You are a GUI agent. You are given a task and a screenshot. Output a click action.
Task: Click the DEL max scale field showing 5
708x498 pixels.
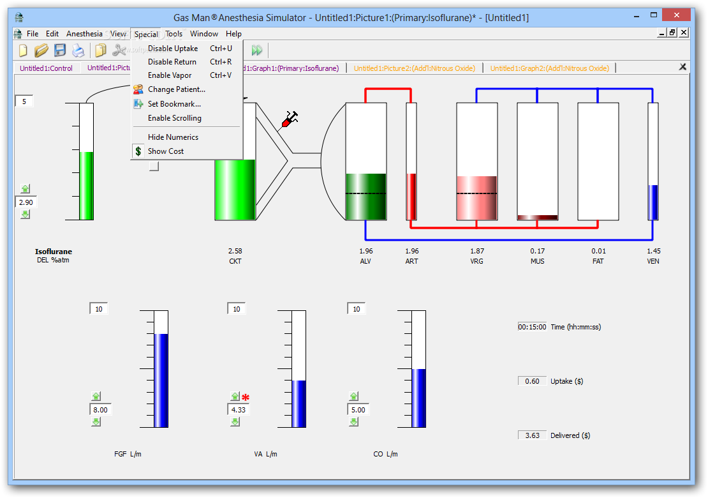pyautogui.click(x=24, y=102)
